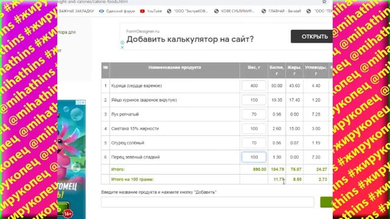The height and width of the screenshot is (219, 390).
Task: Click the total fat value 76.07
Action: 296,169
